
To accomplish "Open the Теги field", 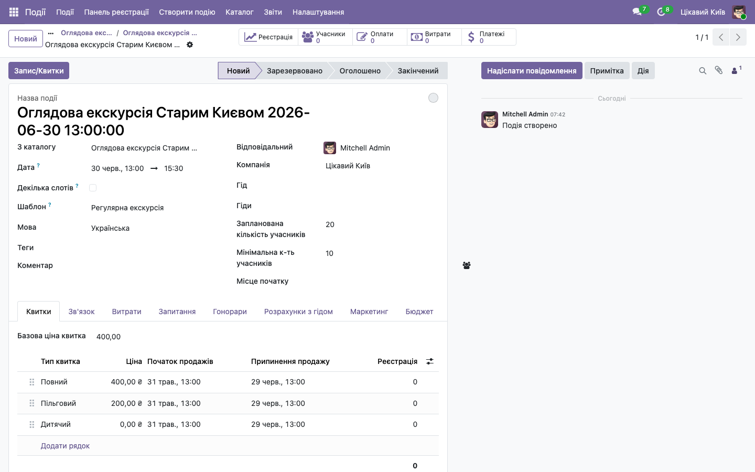I will [155, 248].
